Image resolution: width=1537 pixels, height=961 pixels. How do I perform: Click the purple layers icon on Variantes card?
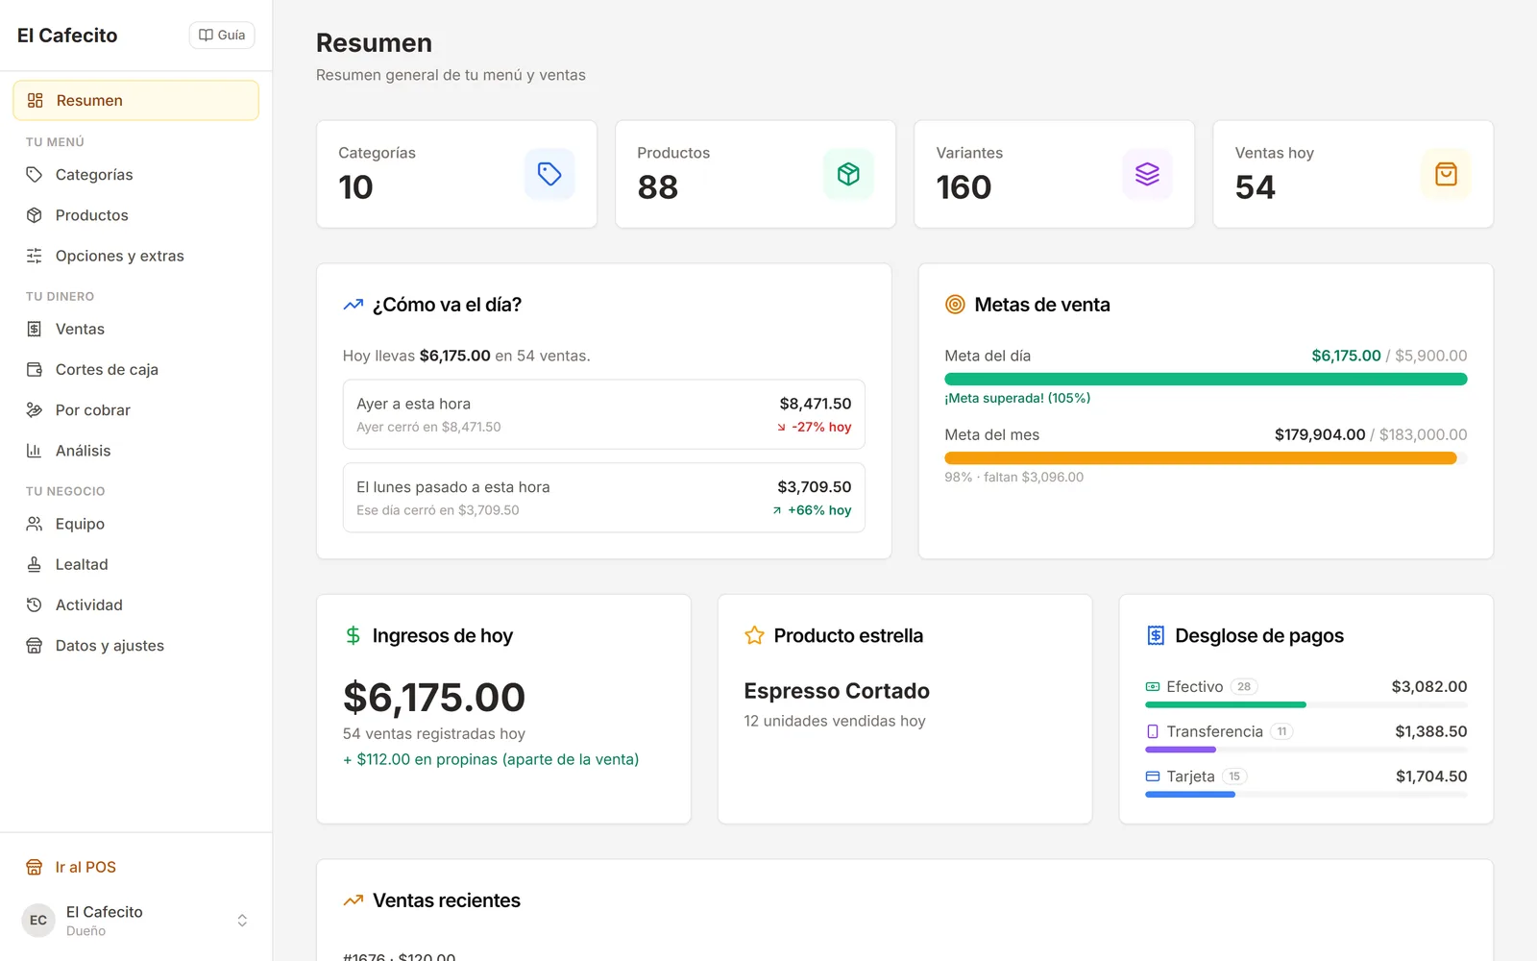(1147, 174)
